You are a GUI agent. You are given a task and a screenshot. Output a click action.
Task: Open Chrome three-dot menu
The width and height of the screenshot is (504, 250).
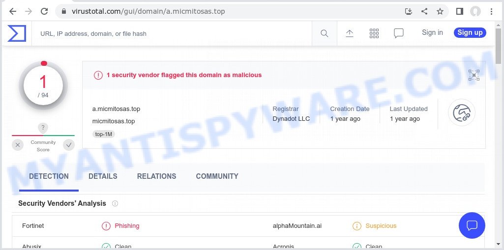[x=492, y=12]
